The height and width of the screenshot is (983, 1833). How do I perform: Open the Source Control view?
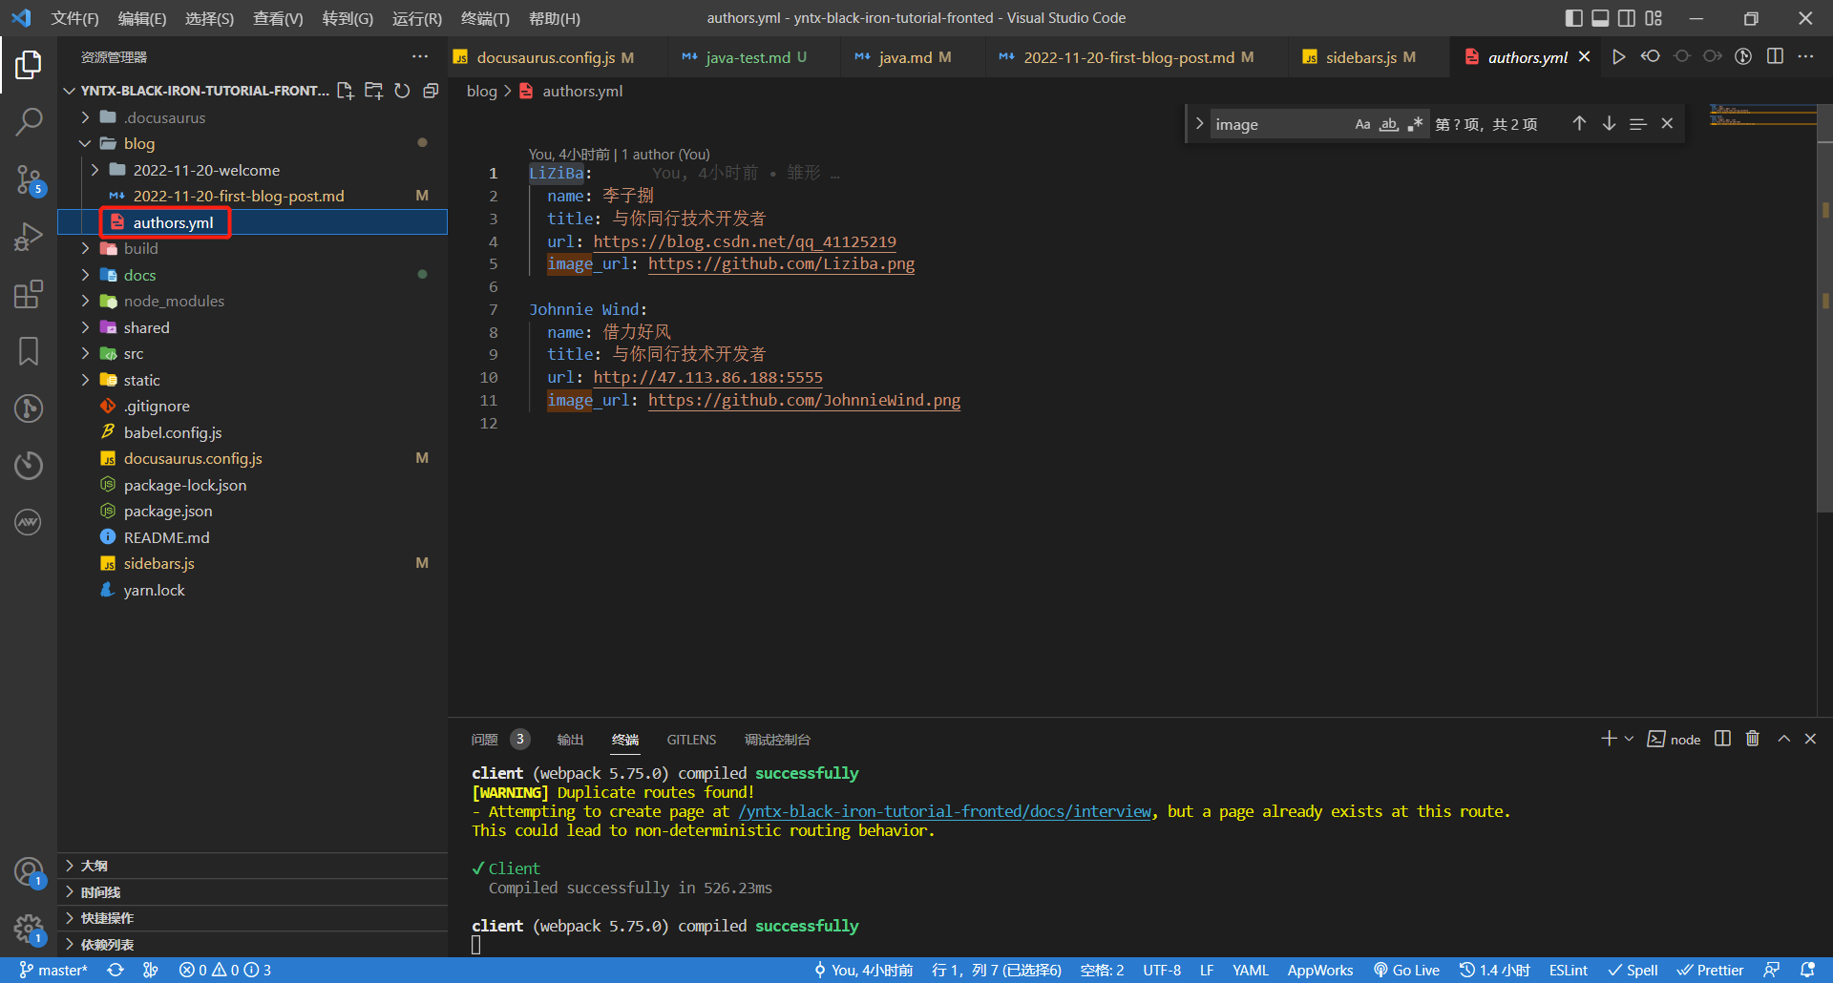[x=29, y=178]
